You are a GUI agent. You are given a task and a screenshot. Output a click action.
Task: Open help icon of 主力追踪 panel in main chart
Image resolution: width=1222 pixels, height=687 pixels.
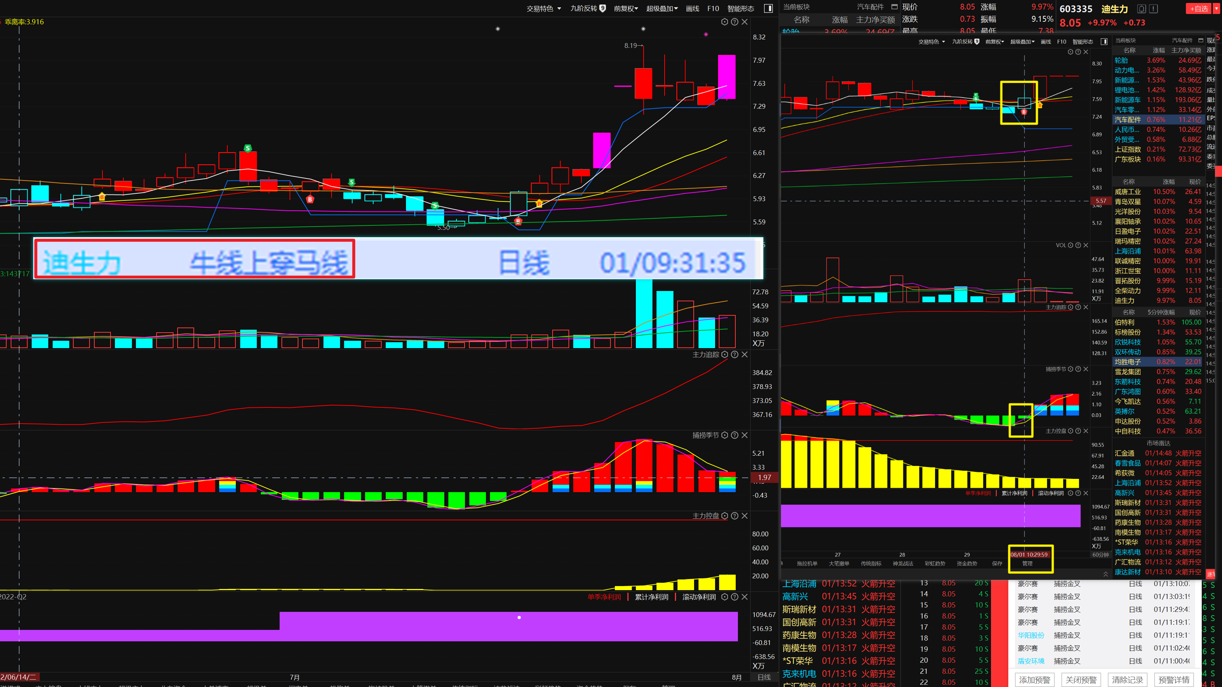click(734, 354)
